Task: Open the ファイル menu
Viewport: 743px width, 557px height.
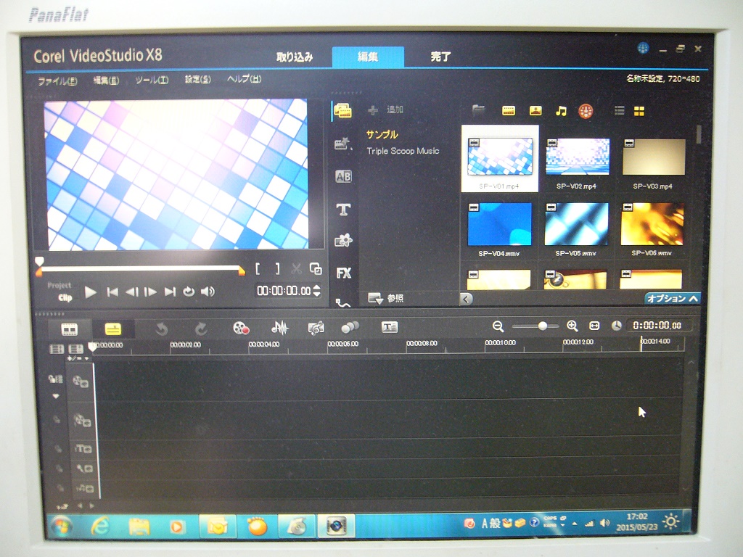Action: [x=57, y=81]
